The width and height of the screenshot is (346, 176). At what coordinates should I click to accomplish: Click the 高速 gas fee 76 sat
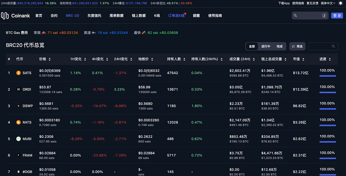103,33
